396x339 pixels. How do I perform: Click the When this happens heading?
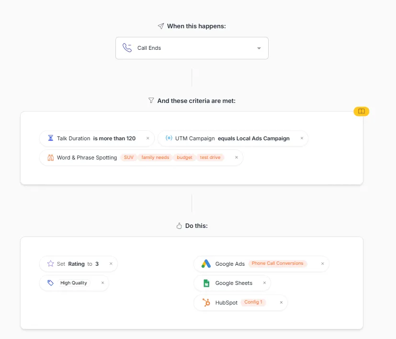click(x=196, y=26)
